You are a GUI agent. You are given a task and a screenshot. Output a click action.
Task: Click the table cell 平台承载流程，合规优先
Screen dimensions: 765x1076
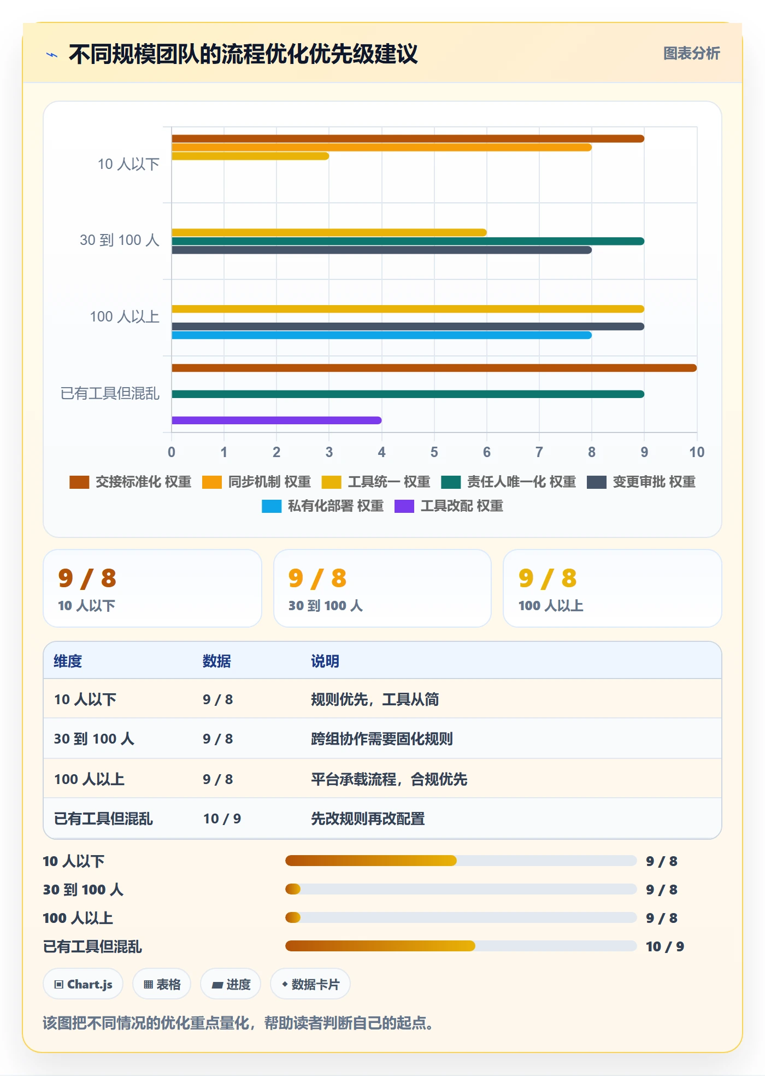[389, 779]
